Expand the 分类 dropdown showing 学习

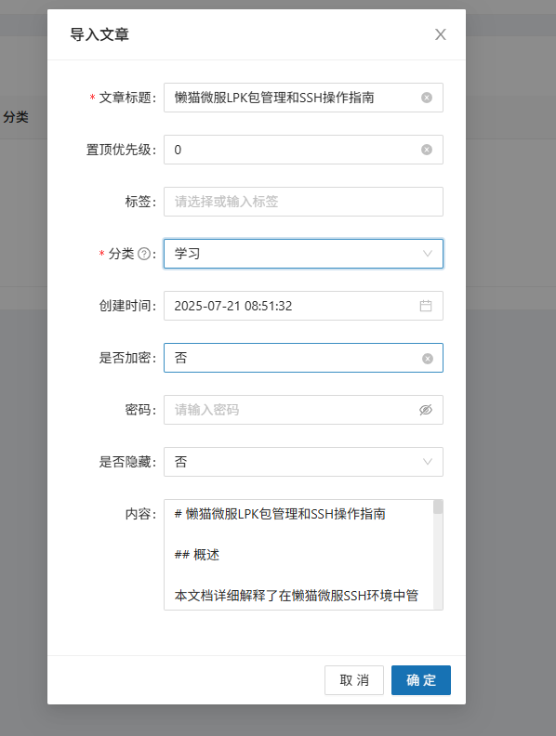303,254
